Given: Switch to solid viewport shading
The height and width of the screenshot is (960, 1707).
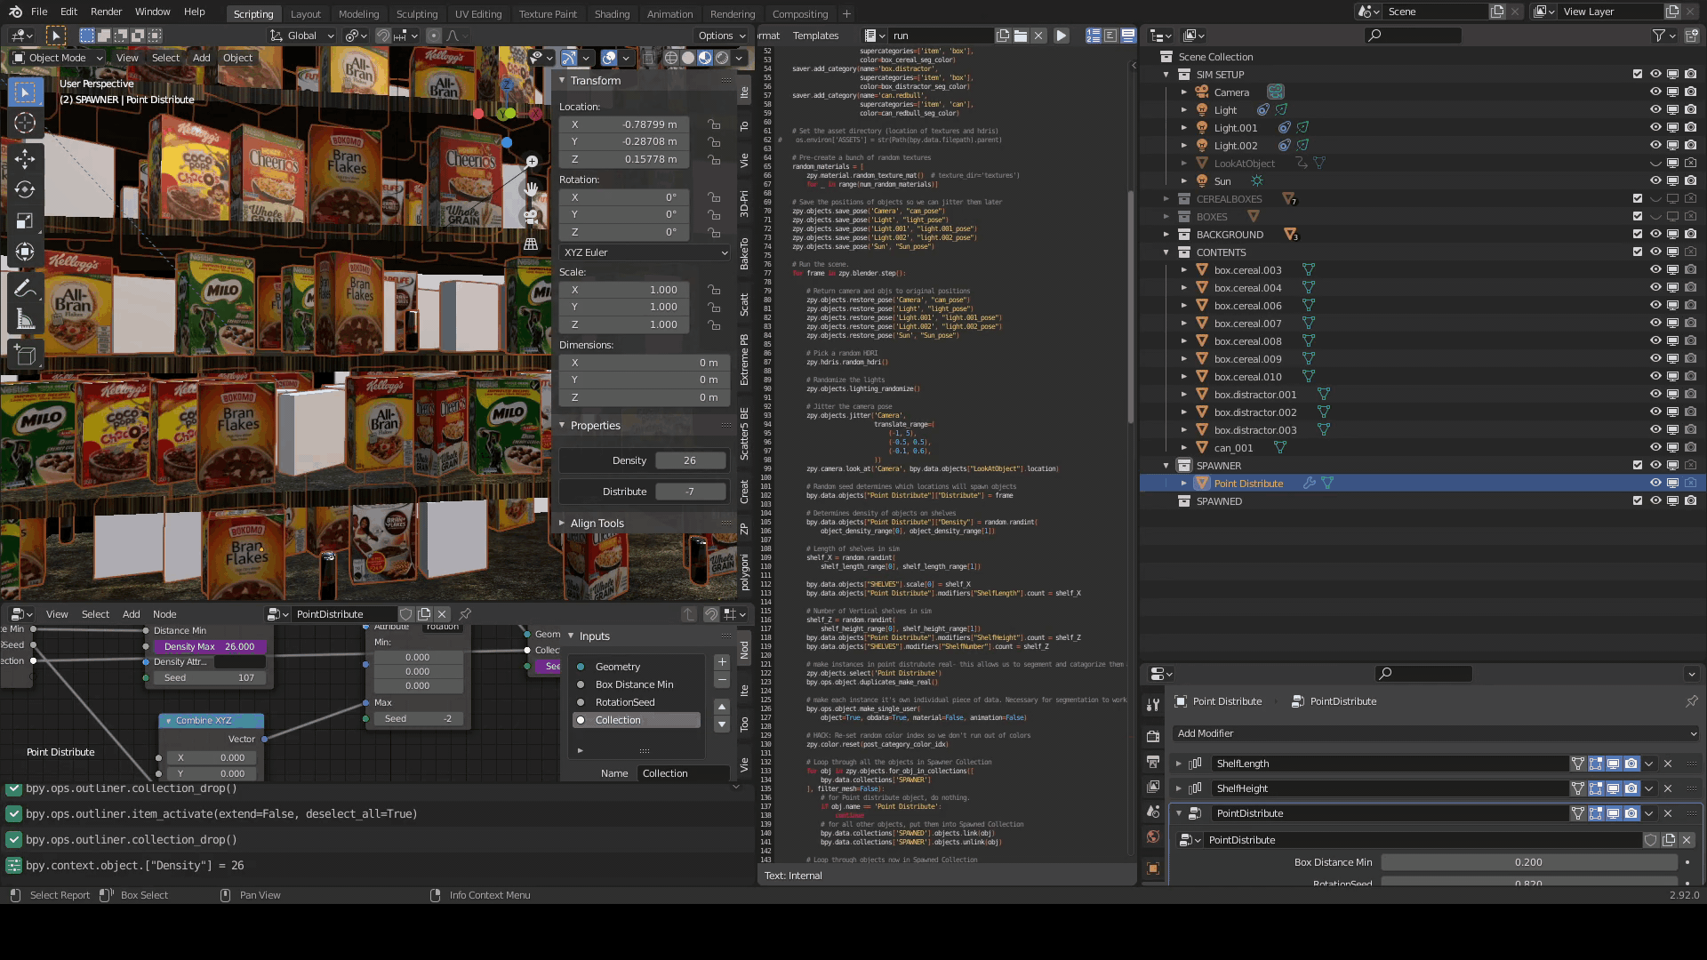Looking at the screenshot, I should pyautogui.click(x=688, y=58).
